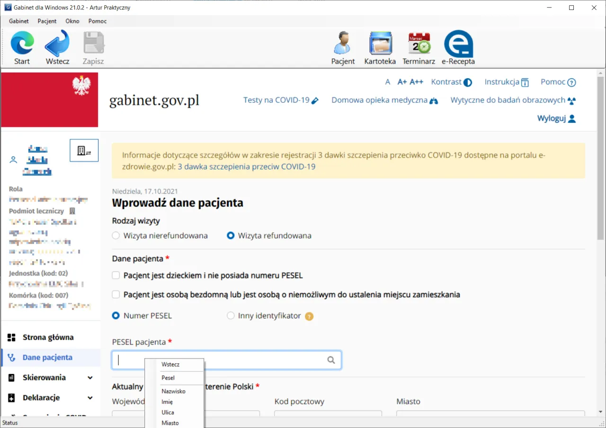Viewport: 606px width, 428px height.
Task: Choose 'Inny identyfikator' instead of PESEL
Action: [x=231, y=316]
